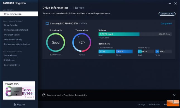Open Drive Details page
The image size is (180, 108).
coord(11,25)
